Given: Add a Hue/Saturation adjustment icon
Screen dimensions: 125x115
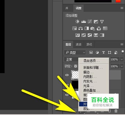Looking at the screenshot, I should tap(74, 28).
